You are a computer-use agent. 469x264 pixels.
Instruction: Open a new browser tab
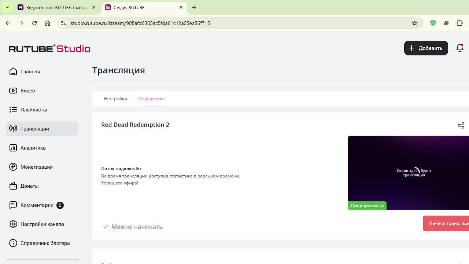coord(194,7)
